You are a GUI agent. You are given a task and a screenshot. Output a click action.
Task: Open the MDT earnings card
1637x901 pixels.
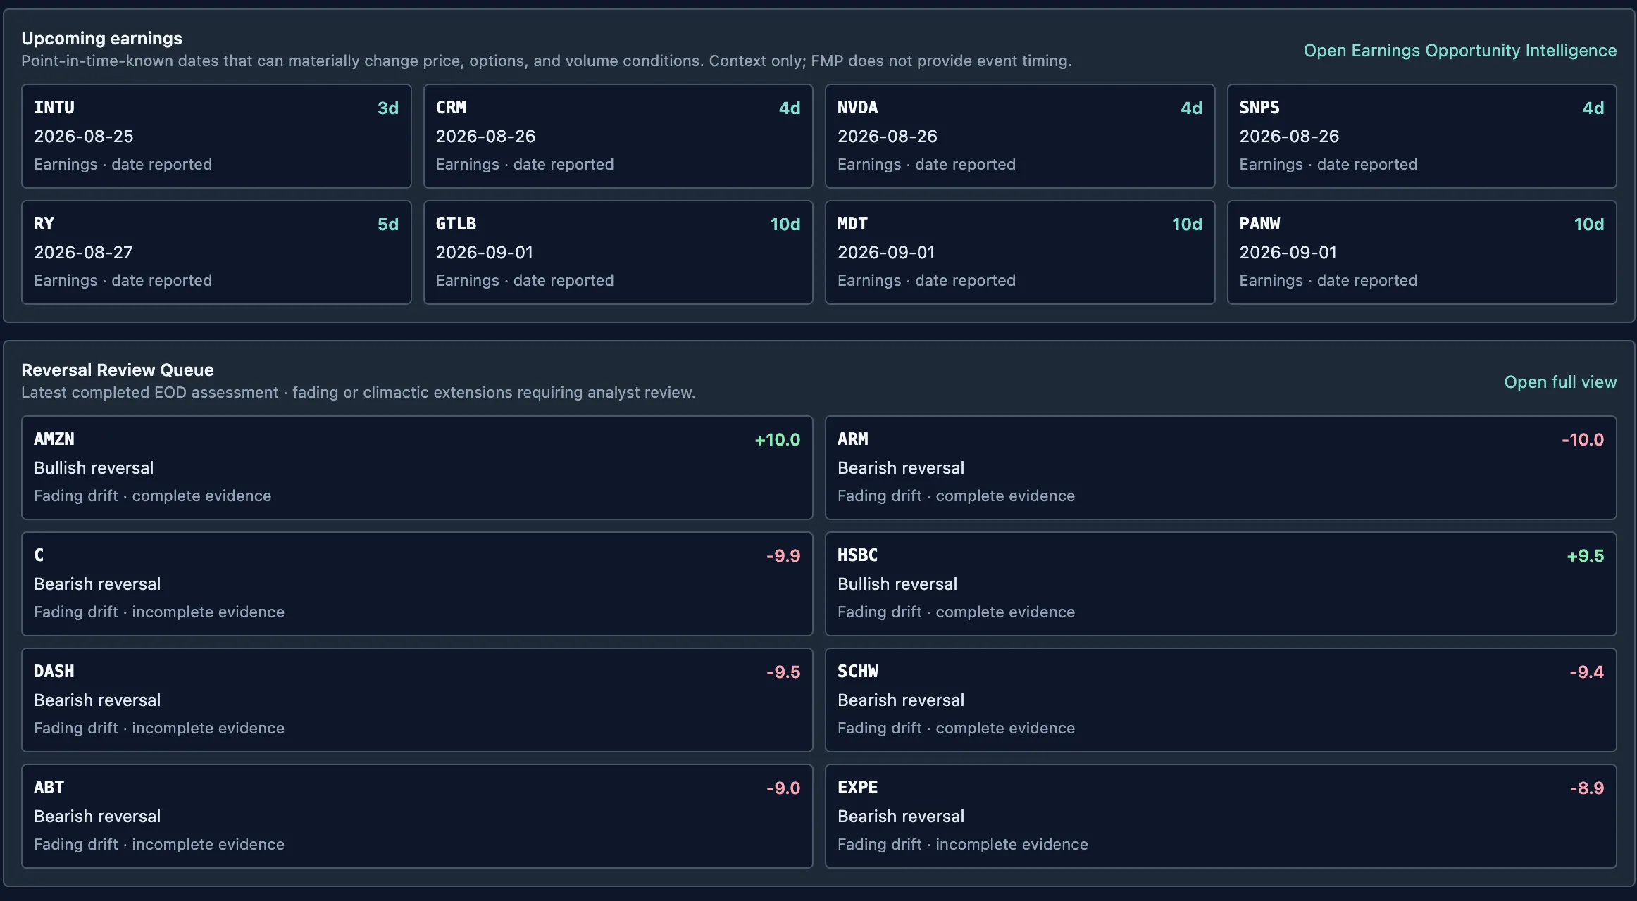point(1020,252)
